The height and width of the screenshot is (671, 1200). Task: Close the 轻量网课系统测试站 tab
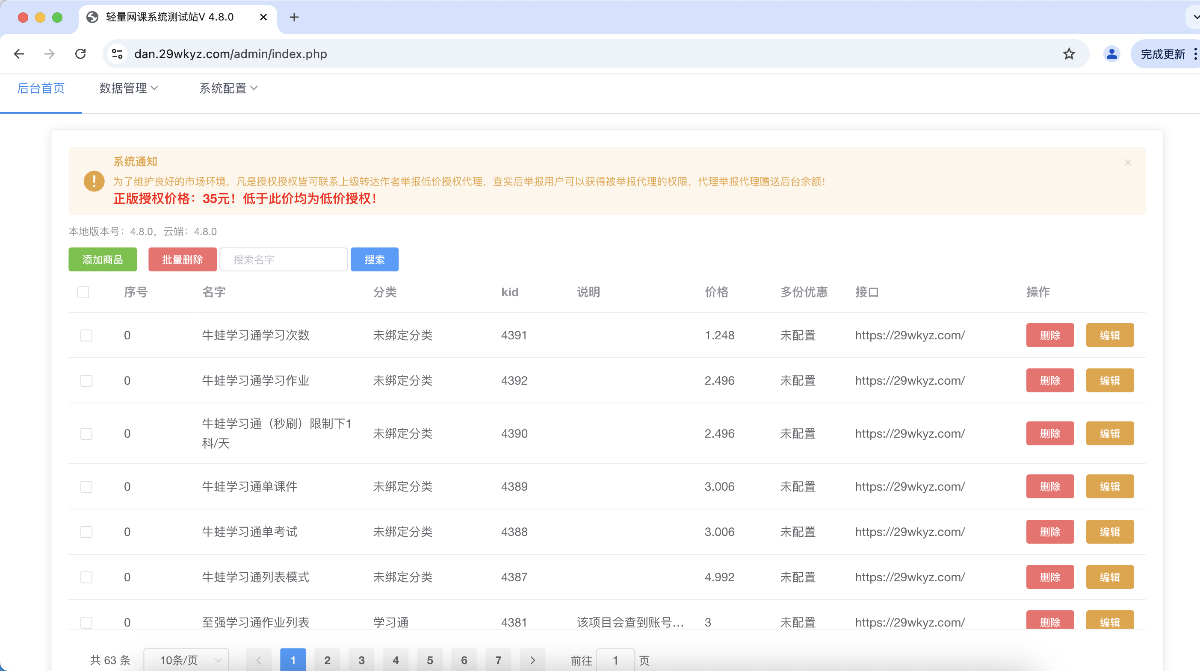pos(263,17)
